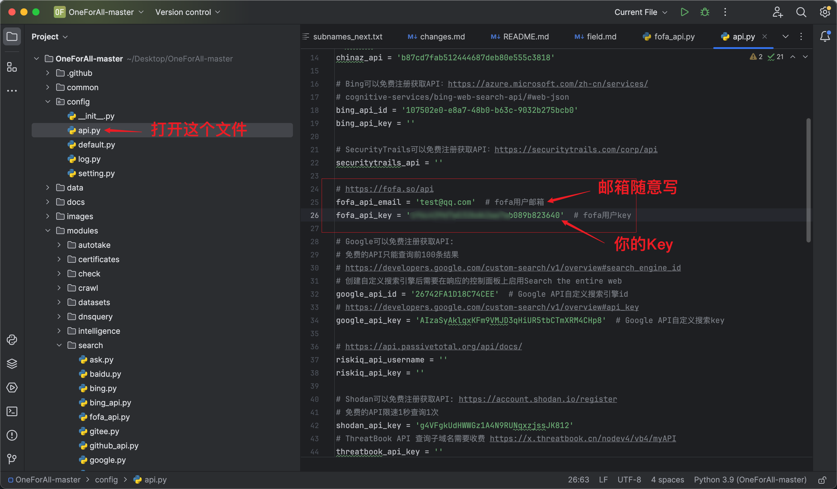Click the Python 3.9 interpreter in status bar

point(750,480)
